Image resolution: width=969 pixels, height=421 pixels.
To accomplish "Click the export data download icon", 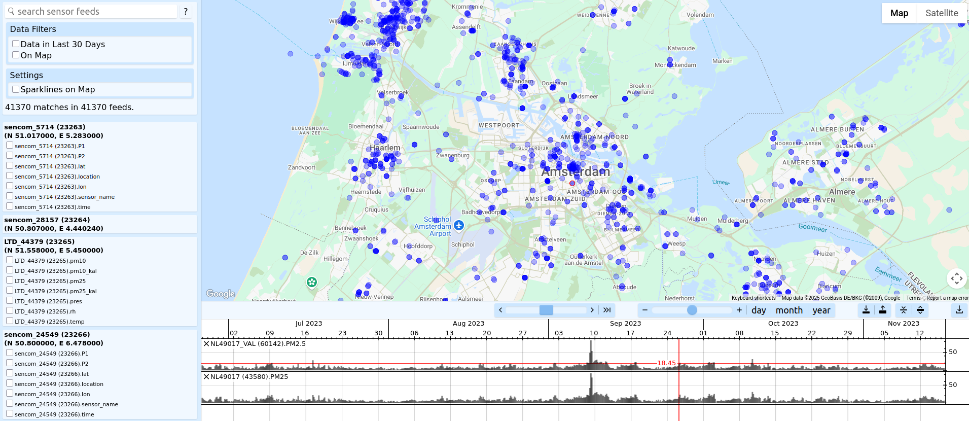I will pyautogui.click(x=959, y=310).
